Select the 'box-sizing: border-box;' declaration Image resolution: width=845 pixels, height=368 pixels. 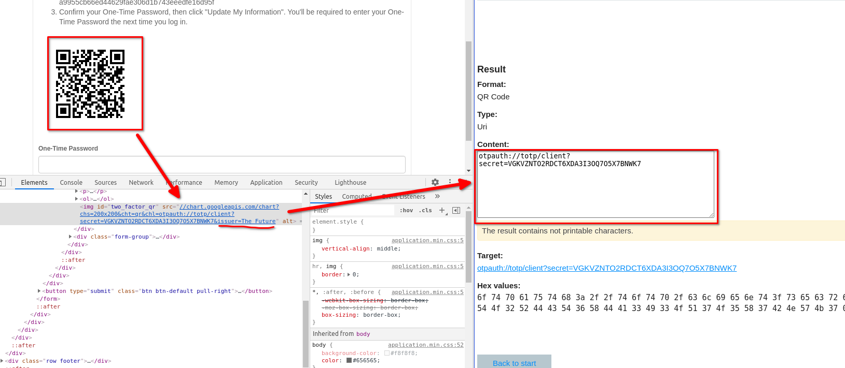[x=361, y=315]
